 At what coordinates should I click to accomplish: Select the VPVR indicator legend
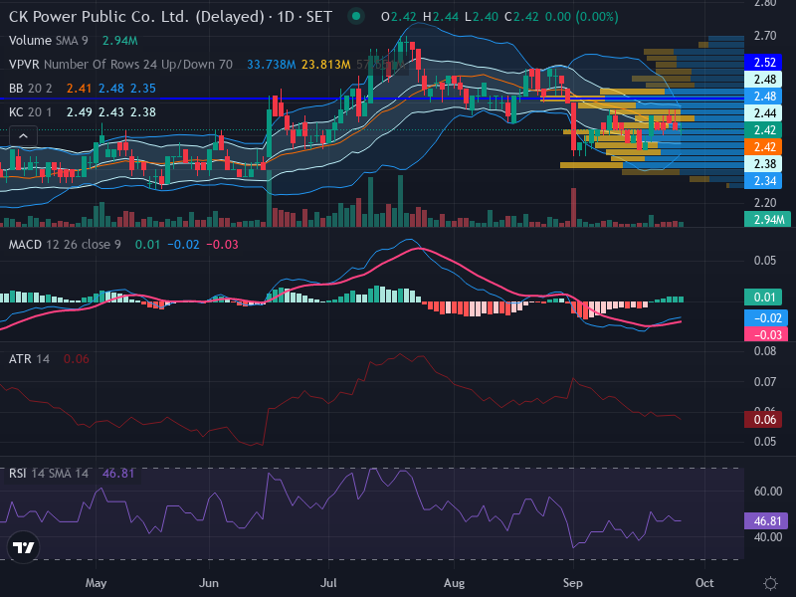tap(120, 65)
